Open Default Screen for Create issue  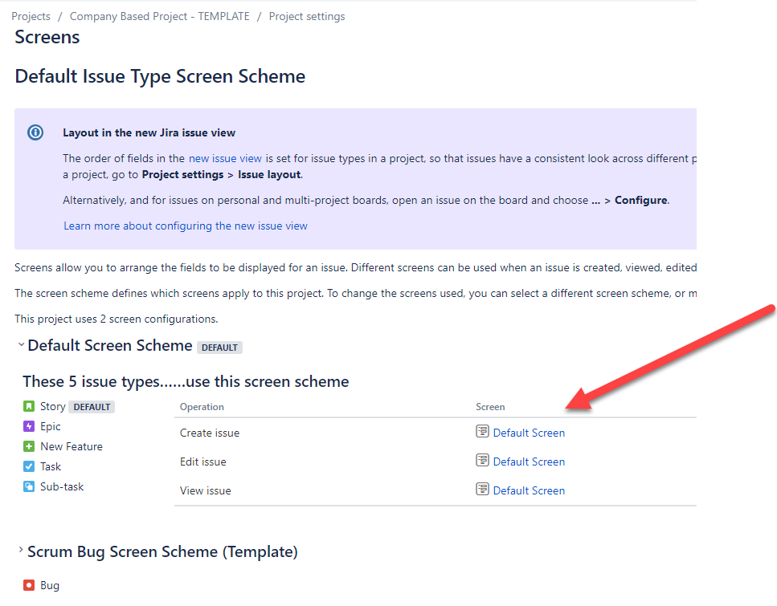[529, 432]
